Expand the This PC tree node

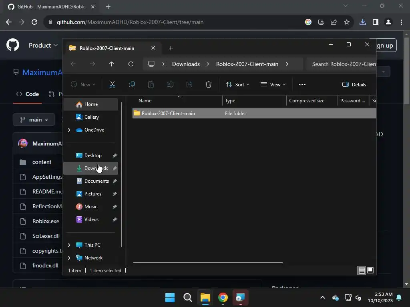coord(69,245)
